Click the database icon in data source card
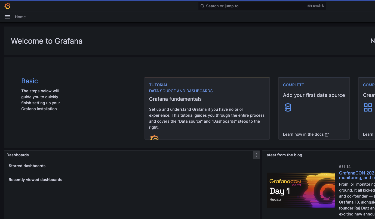The width and height of the screenshot is (375, 219). click(x=288, y=107)
